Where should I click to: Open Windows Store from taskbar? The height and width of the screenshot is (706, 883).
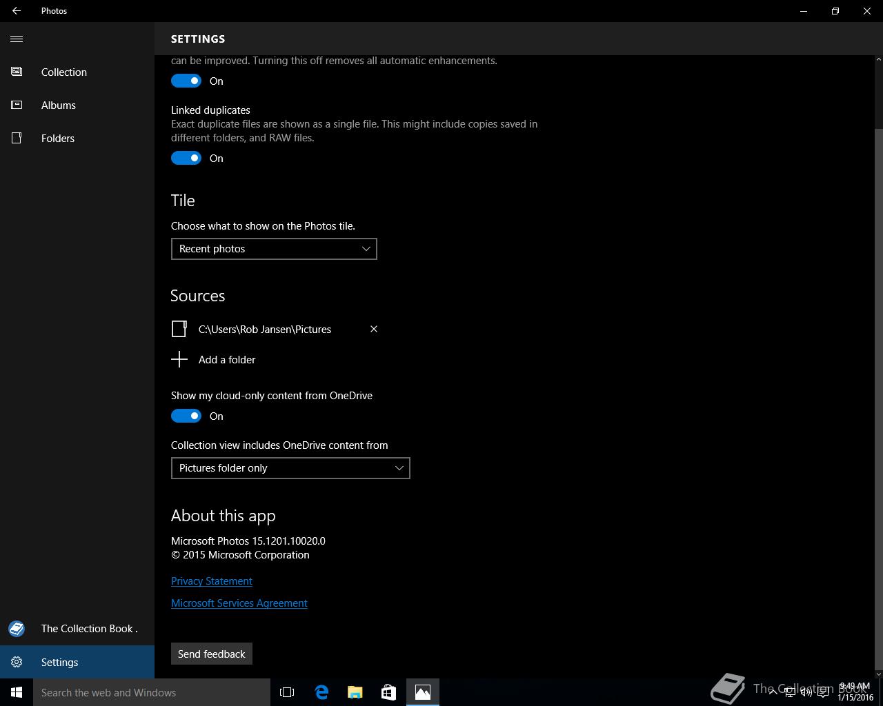(x=388, y=692)
